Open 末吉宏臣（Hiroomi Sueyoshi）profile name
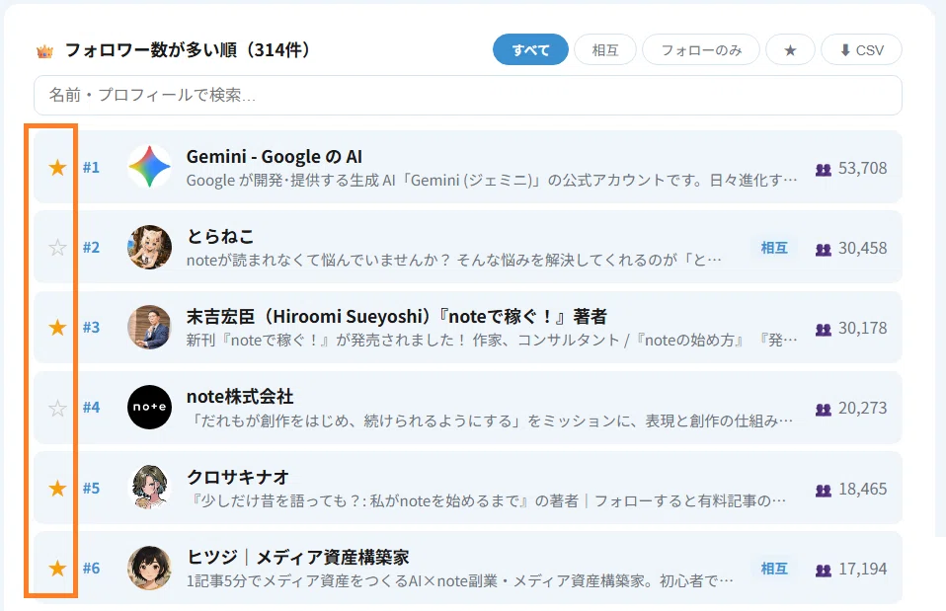946x611 pixels. [x=396, y=317]
